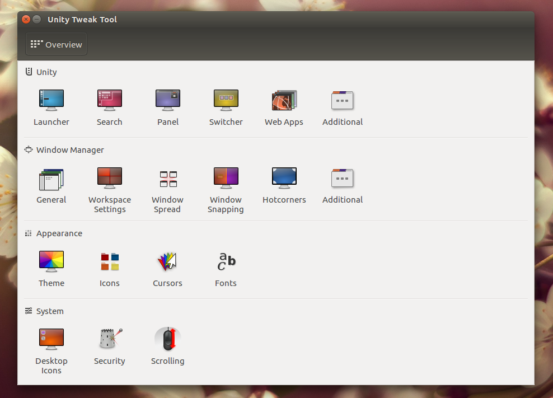Open the Hotcorners icon
Screen dimensions: 553x398
(x=284, y=178)
